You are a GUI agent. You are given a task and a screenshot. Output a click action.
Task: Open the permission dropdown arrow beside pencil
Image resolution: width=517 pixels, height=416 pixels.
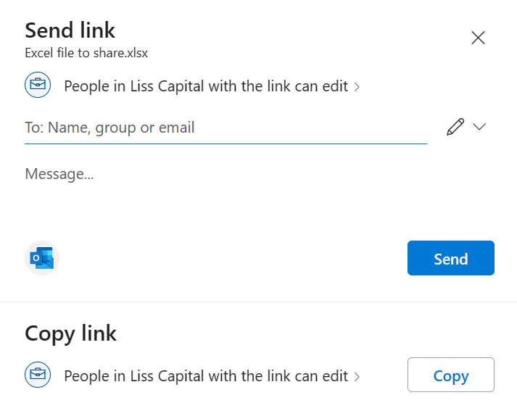point(479,127)
